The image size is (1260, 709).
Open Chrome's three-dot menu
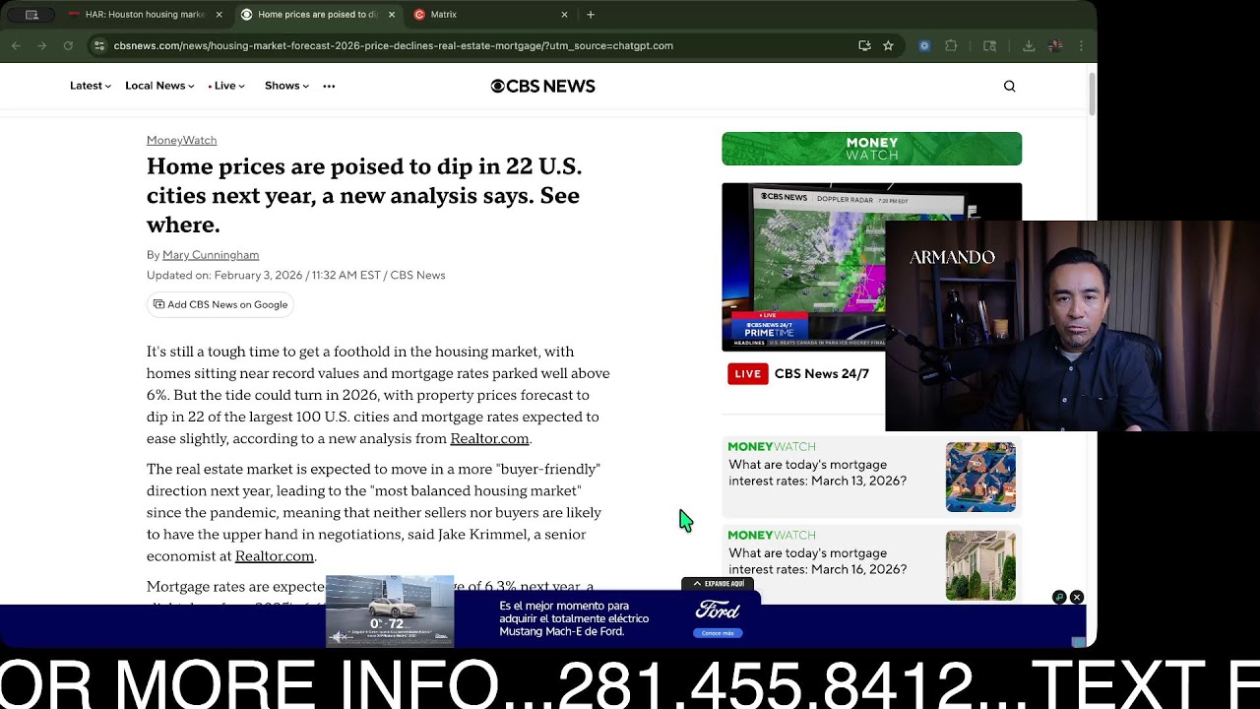click(1081, 45)
